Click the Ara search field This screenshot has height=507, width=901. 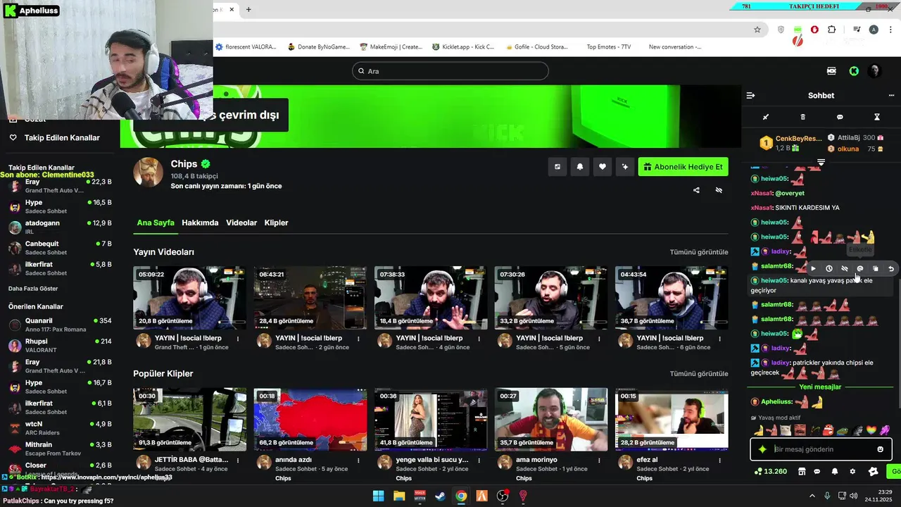[x=450, y=71]
